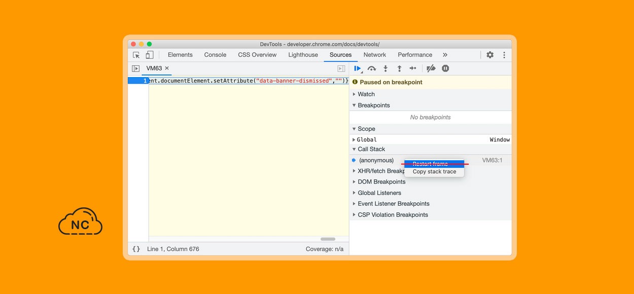Click the editor's horizontal scrollbar thumb
Screen dimensions: 634x294
[x=328, y=239]
